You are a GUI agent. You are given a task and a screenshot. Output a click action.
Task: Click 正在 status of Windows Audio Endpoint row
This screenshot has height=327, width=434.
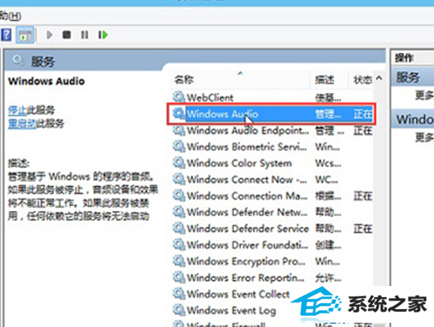pyautogui.click(x=363, y=131)
